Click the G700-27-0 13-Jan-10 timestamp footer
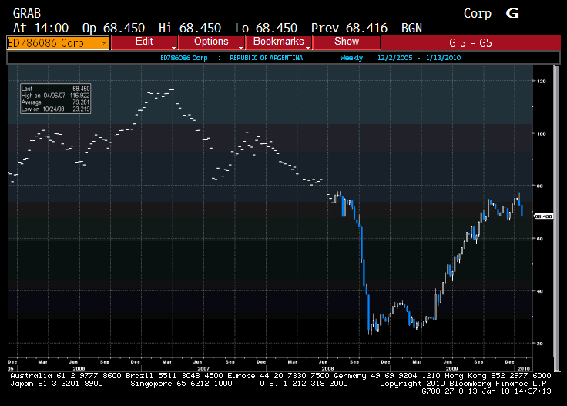Image resolution: width=567 pixels, height=406 pixels. point(486,391)
